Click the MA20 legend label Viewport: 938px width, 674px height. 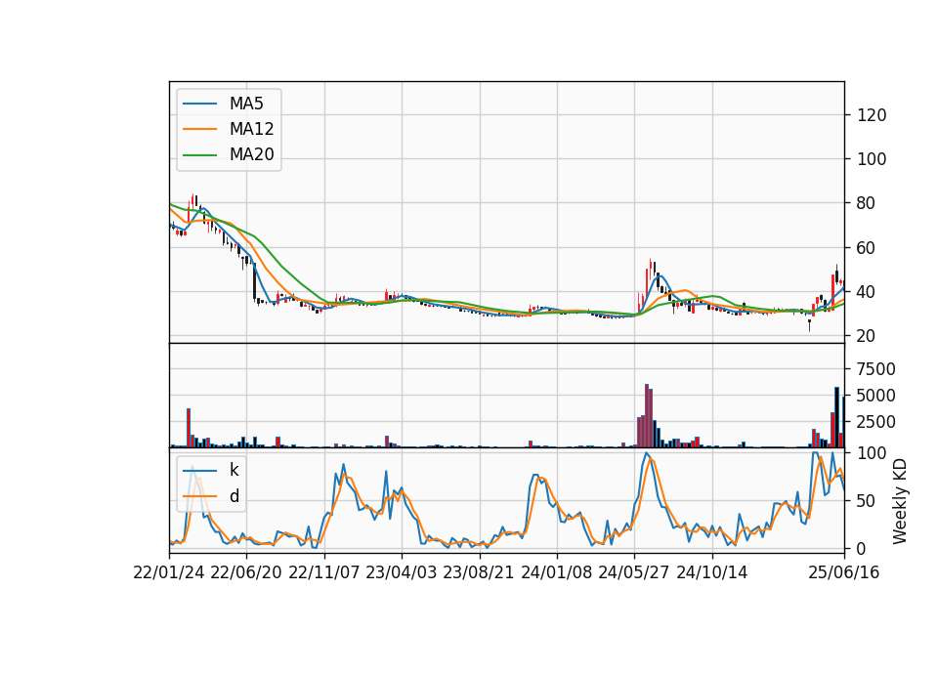click(x=251, y=154)
